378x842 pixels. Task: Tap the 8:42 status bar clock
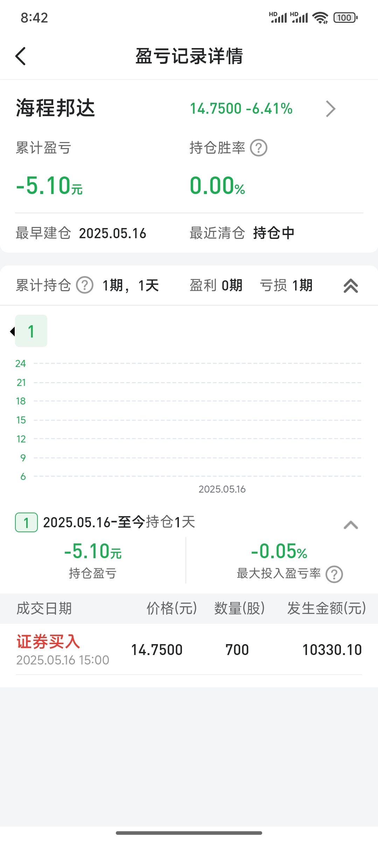[x=34, y=18]
